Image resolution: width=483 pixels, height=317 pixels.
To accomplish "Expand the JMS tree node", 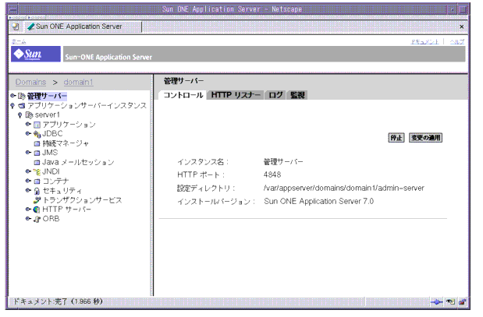I will [x=28, y=153].
